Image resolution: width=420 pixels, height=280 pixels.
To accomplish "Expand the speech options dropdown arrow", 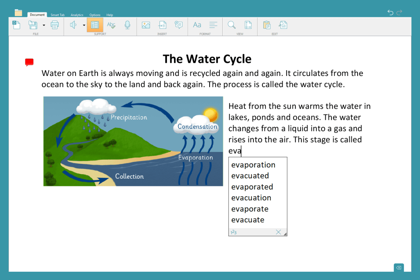I will [x=84, y=25].
